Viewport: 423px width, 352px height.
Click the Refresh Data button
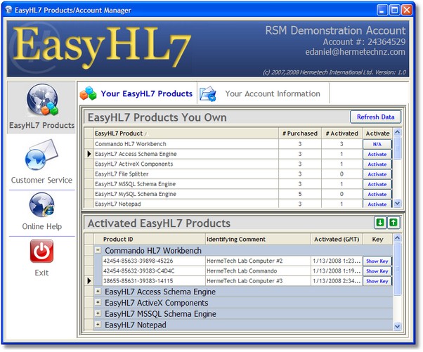pos(375,117)
